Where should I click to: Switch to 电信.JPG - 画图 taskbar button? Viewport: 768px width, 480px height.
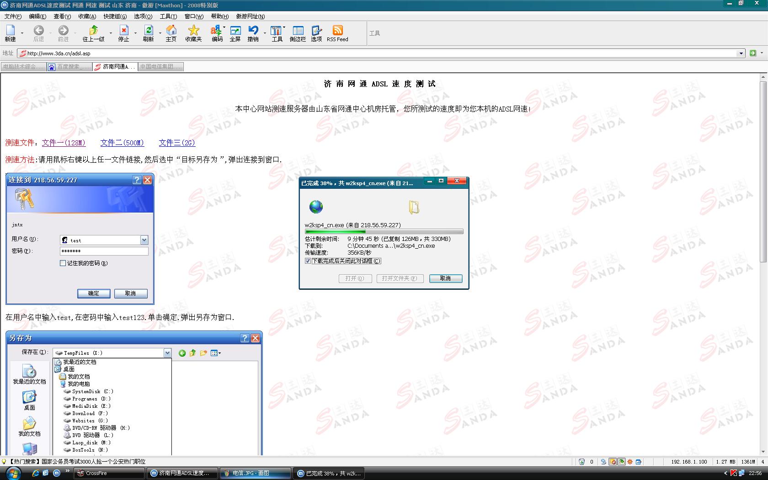[255, 473]
